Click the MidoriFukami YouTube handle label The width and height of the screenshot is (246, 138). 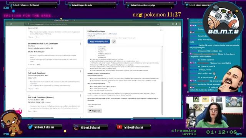pyautogui.click(x=133, y=127)
